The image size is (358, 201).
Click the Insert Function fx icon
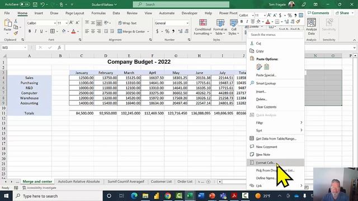point(59,47)
